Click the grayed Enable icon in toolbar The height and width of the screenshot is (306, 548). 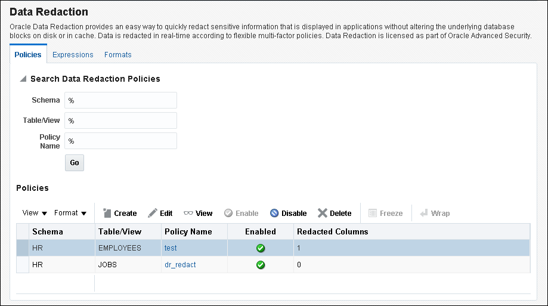(228, 213)
